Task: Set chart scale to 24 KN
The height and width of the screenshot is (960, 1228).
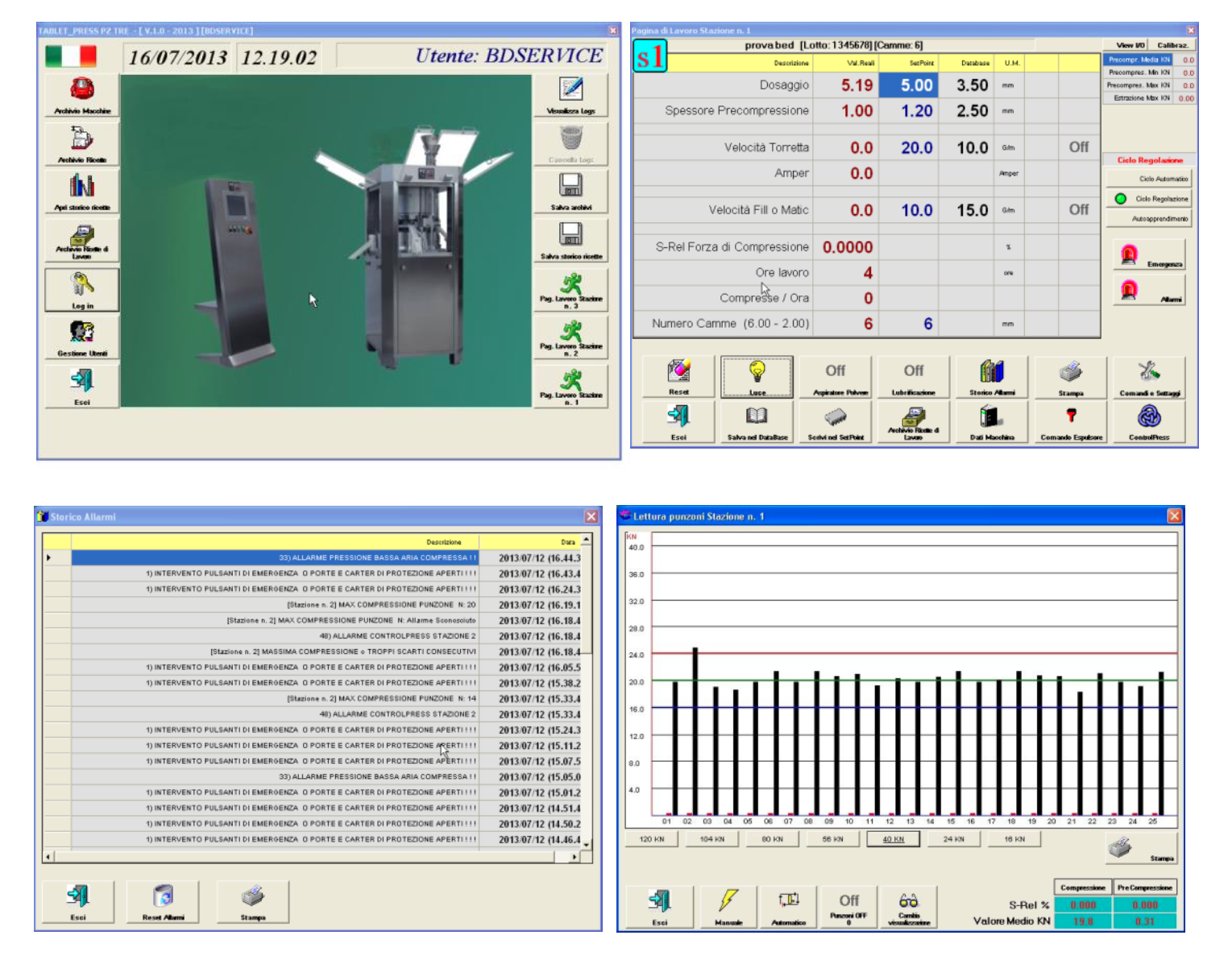Action: [x=954, y=839]
